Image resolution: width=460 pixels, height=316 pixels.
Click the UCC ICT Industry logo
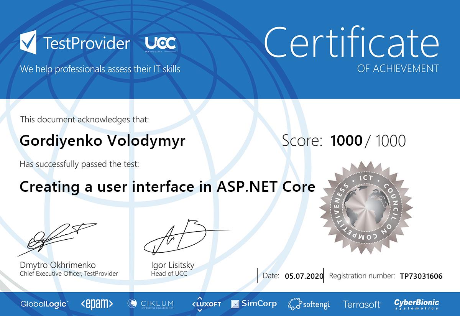click(161, 44)
